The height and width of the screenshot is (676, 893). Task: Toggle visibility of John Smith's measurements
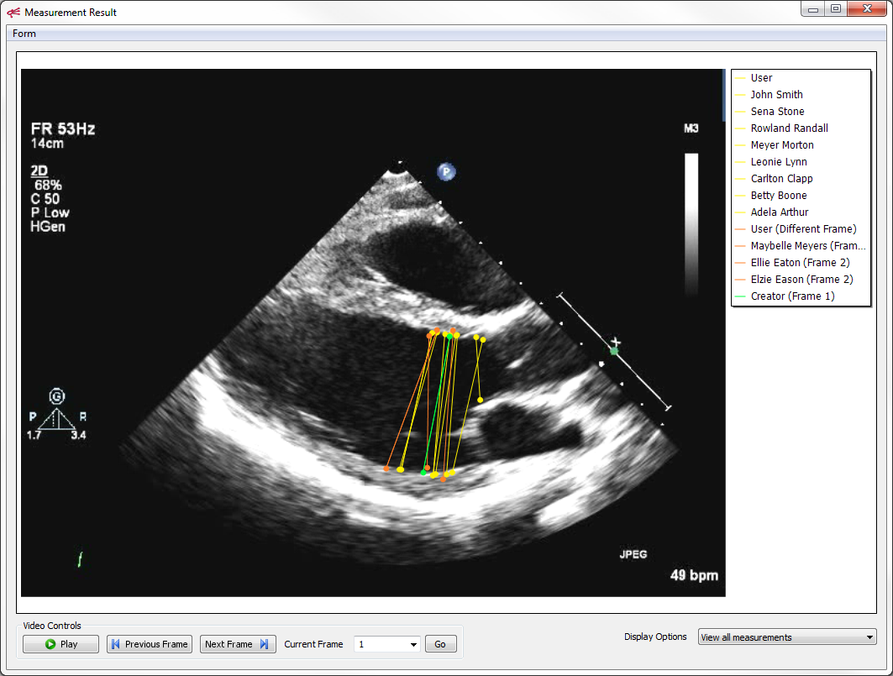click(776, 94)
